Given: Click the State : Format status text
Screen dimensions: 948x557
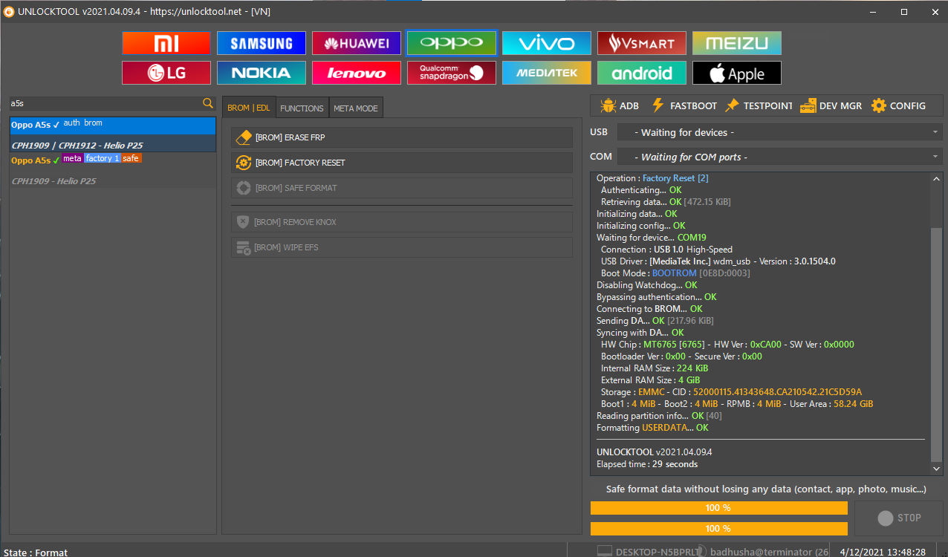Looking at the screenshot, I should click(36, 553).
